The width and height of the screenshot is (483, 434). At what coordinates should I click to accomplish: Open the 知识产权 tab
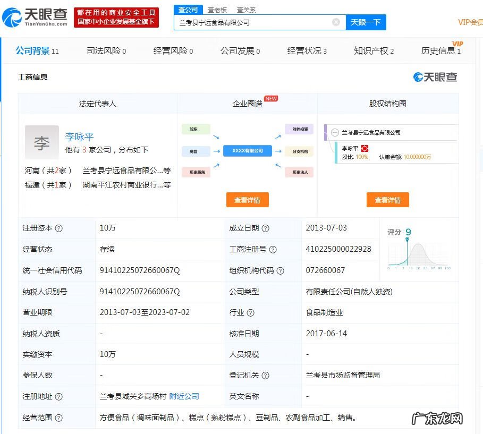[x=374, y=51]
